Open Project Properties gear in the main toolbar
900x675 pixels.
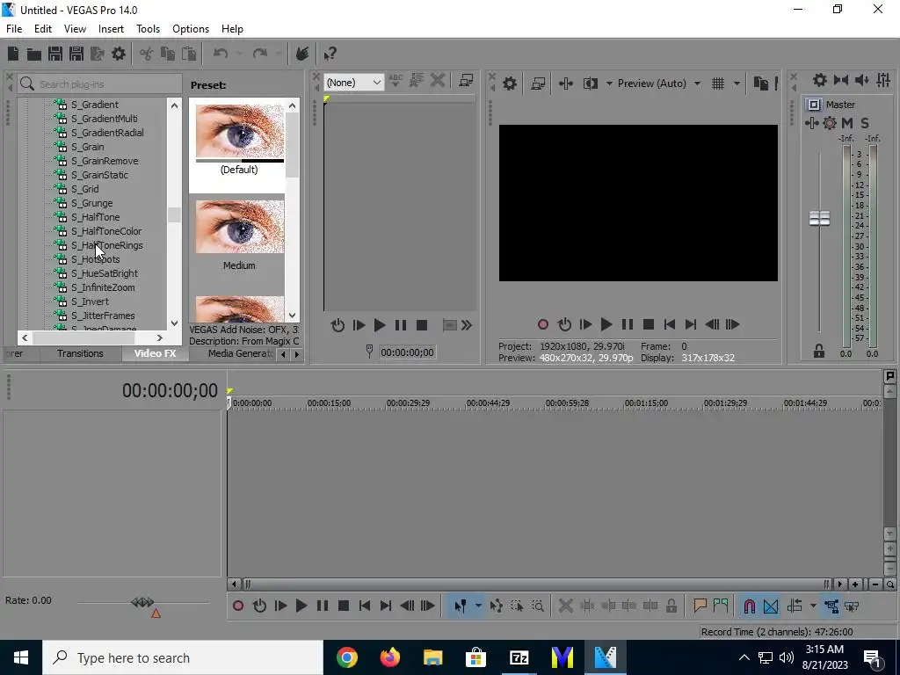click(x=119, y=54)
